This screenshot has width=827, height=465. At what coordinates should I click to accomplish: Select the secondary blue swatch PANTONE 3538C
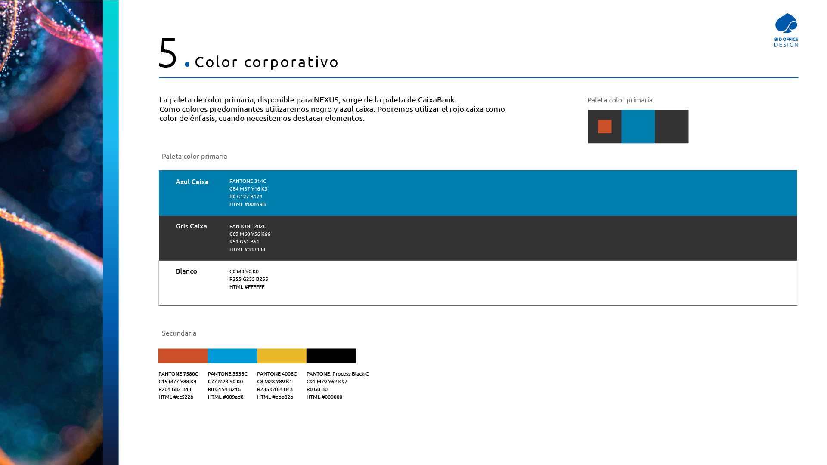click(232, 356)
